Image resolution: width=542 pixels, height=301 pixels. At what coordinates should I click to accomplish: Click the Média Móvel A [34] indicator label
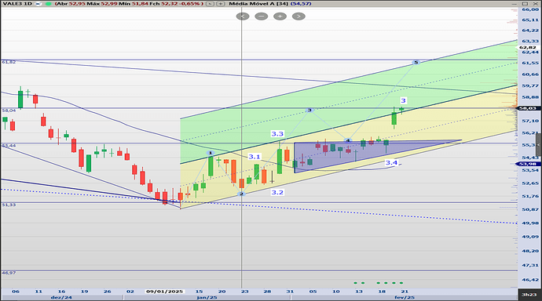coord(258,4)
